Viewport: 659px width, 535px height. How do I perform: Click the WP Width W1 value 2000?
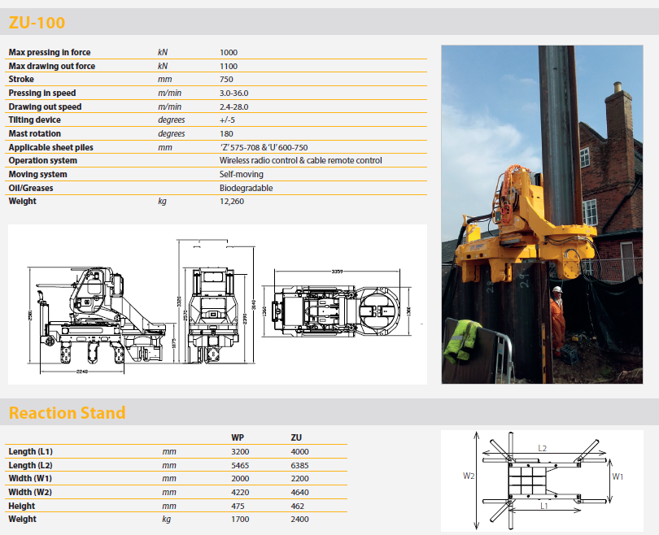(240, 479)
